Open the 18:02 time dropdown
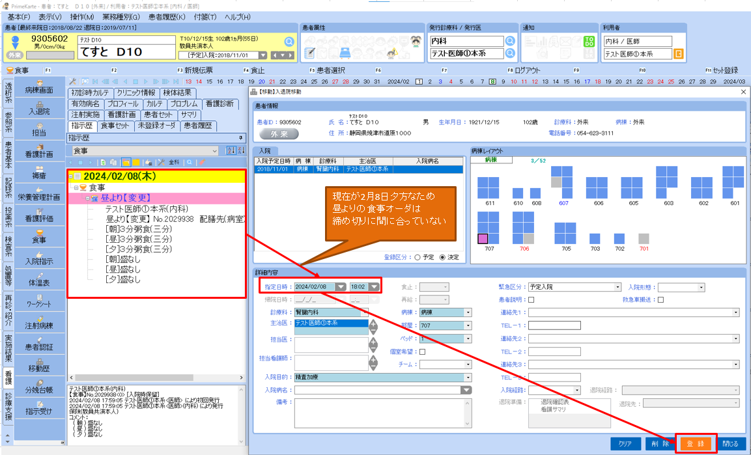The height and width of the screenshot is (455, 751). click(374, 287)
